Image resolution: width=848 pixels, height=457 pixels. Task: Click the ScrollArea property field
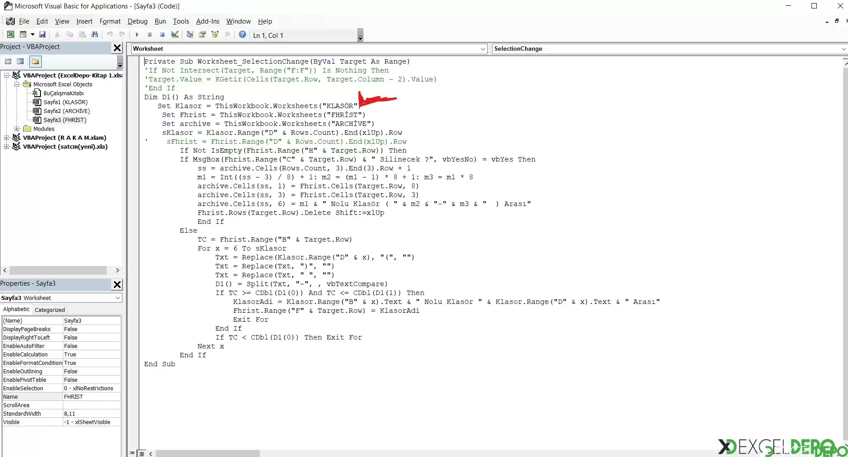tap(92, 405)
